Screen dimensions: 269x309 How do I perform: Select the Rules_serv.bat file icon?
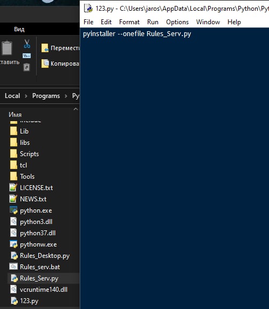[x=13, y=267]
